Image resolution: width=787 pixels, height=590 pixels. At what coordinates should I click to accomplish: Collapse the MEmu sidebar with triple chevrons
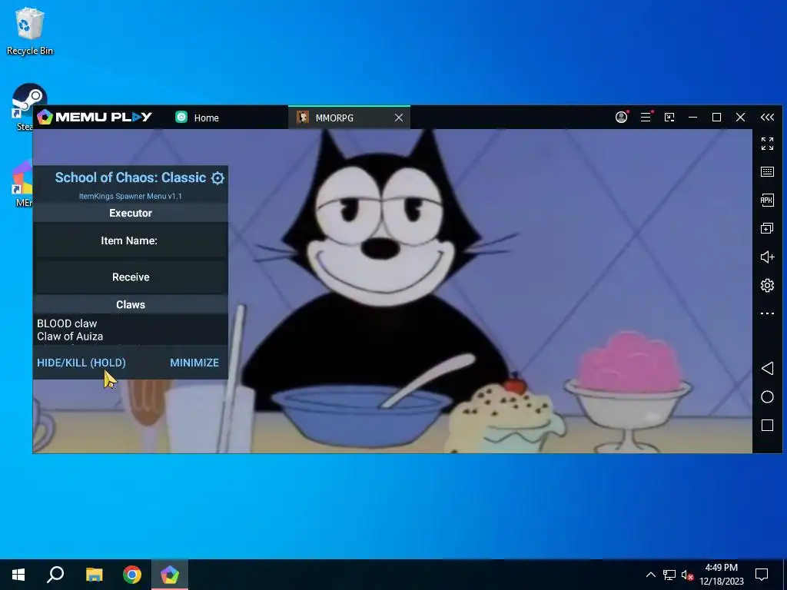(x=767, y=118)
